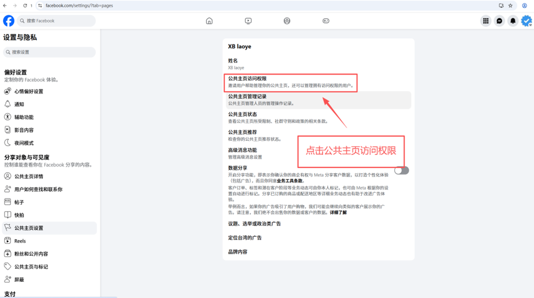Bookmark the page with the star icon

pos(510,6)
